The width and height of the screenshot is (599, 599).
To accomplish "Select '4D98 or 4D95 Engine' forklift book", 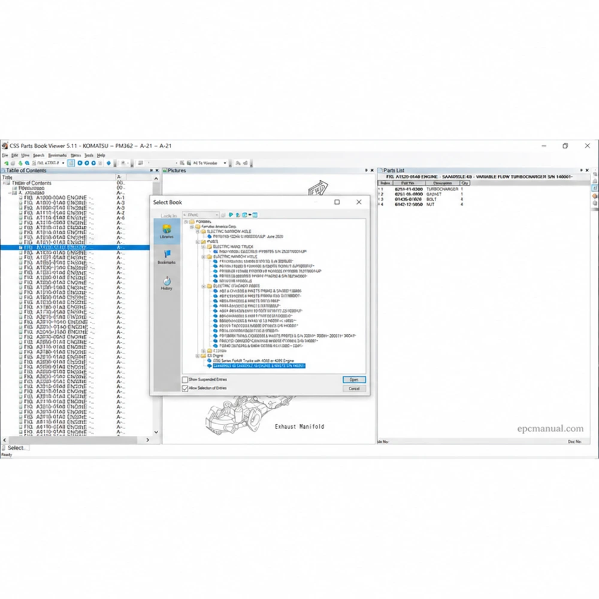I will [253, 361].
